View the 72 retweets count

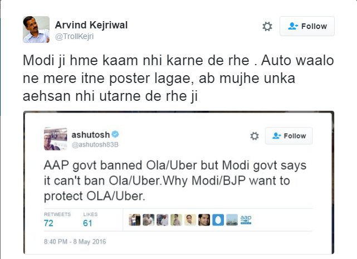(x=48, y=223)
